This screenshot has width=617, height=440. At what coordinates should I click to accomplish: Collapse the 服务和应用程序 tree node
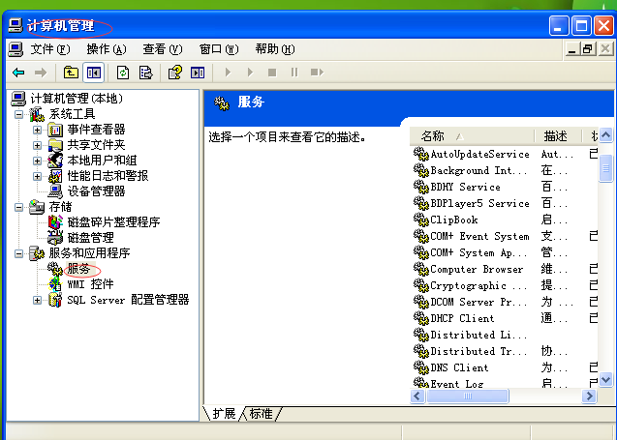point(18,253)
